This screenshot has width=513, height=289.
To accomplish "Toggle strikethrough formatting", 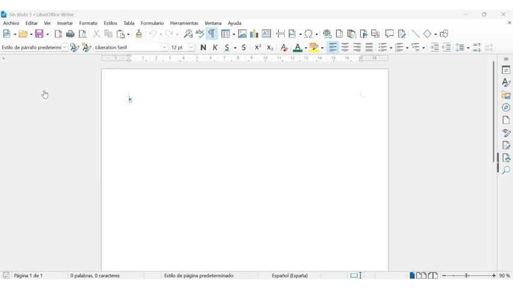I will (x=244, y=48).
